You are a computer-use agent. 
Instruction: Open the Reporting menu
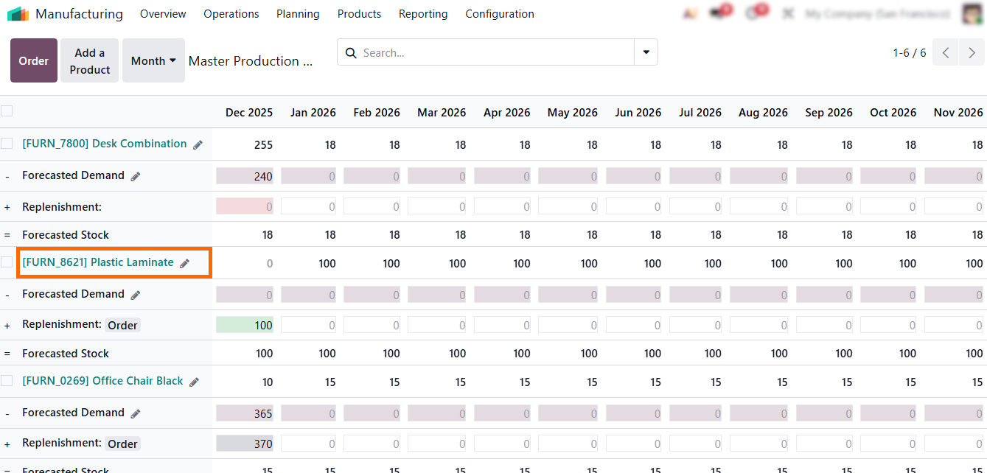pos(423,14)
